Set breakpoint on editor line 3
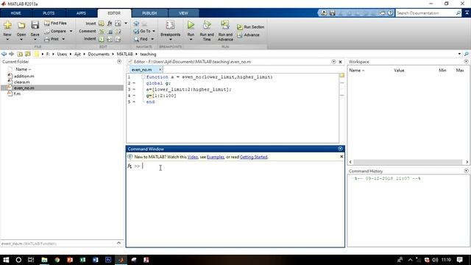This screenshot has width=471, height=265. [134, 90]
